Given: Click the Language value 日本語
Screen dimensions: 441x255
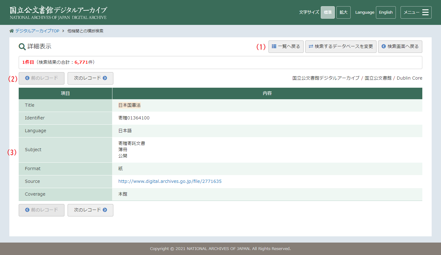Looking at the screenshot, I should [125, 131].
